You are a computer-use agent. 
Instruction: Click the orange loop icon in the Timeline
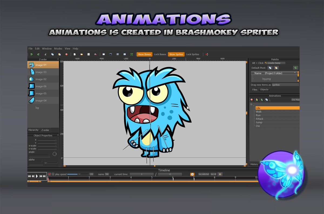point(192,174)
